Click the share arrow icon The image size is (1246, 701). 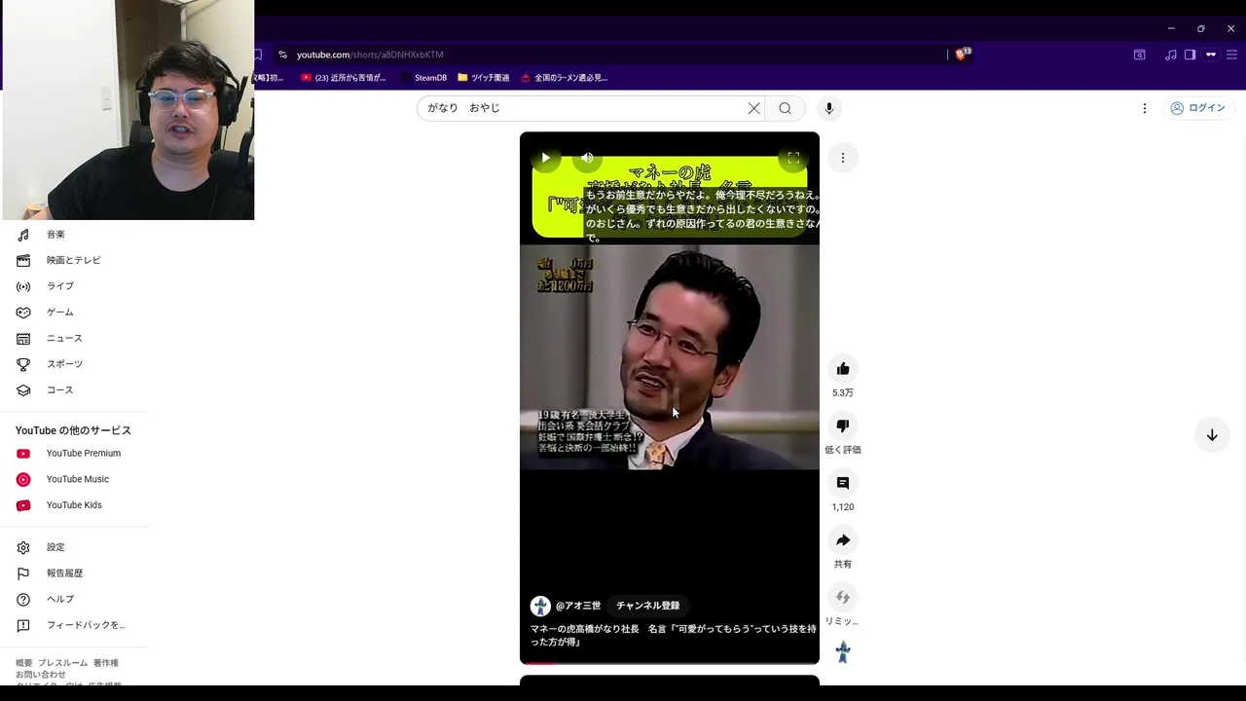pos(843,540)
